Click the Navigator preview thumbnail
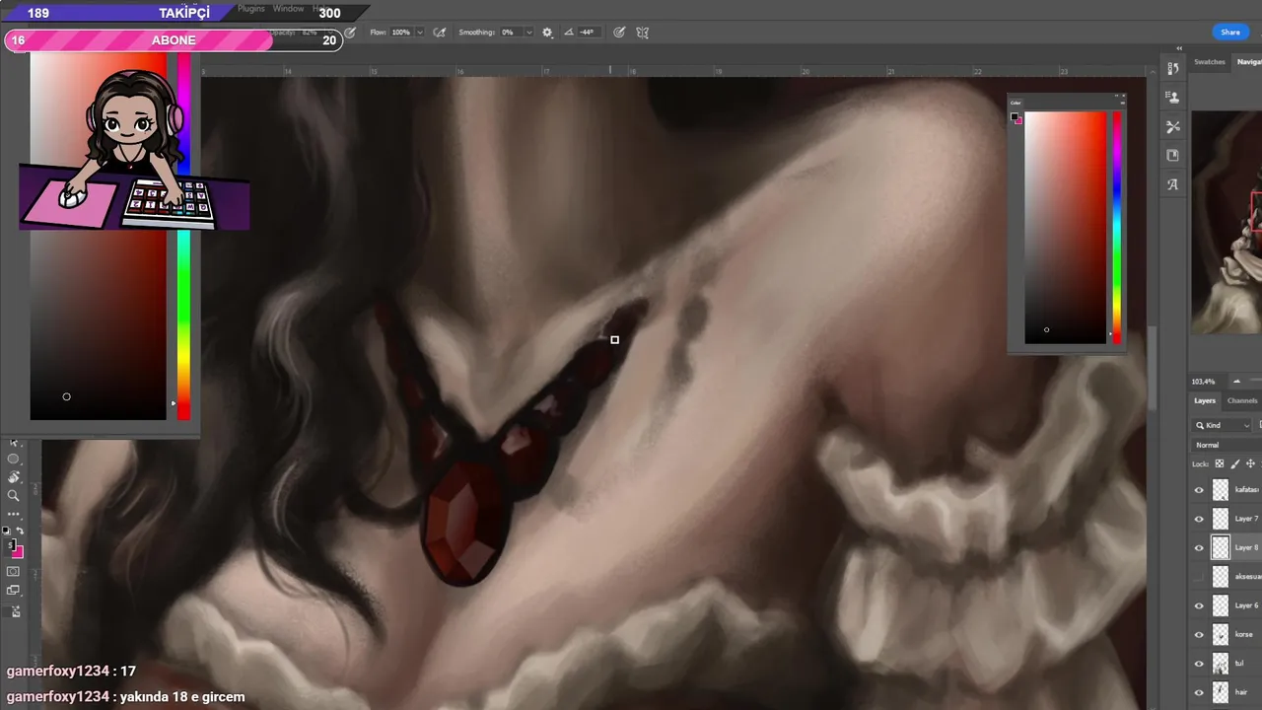The image size is (1262, 710). point(1227,222)
